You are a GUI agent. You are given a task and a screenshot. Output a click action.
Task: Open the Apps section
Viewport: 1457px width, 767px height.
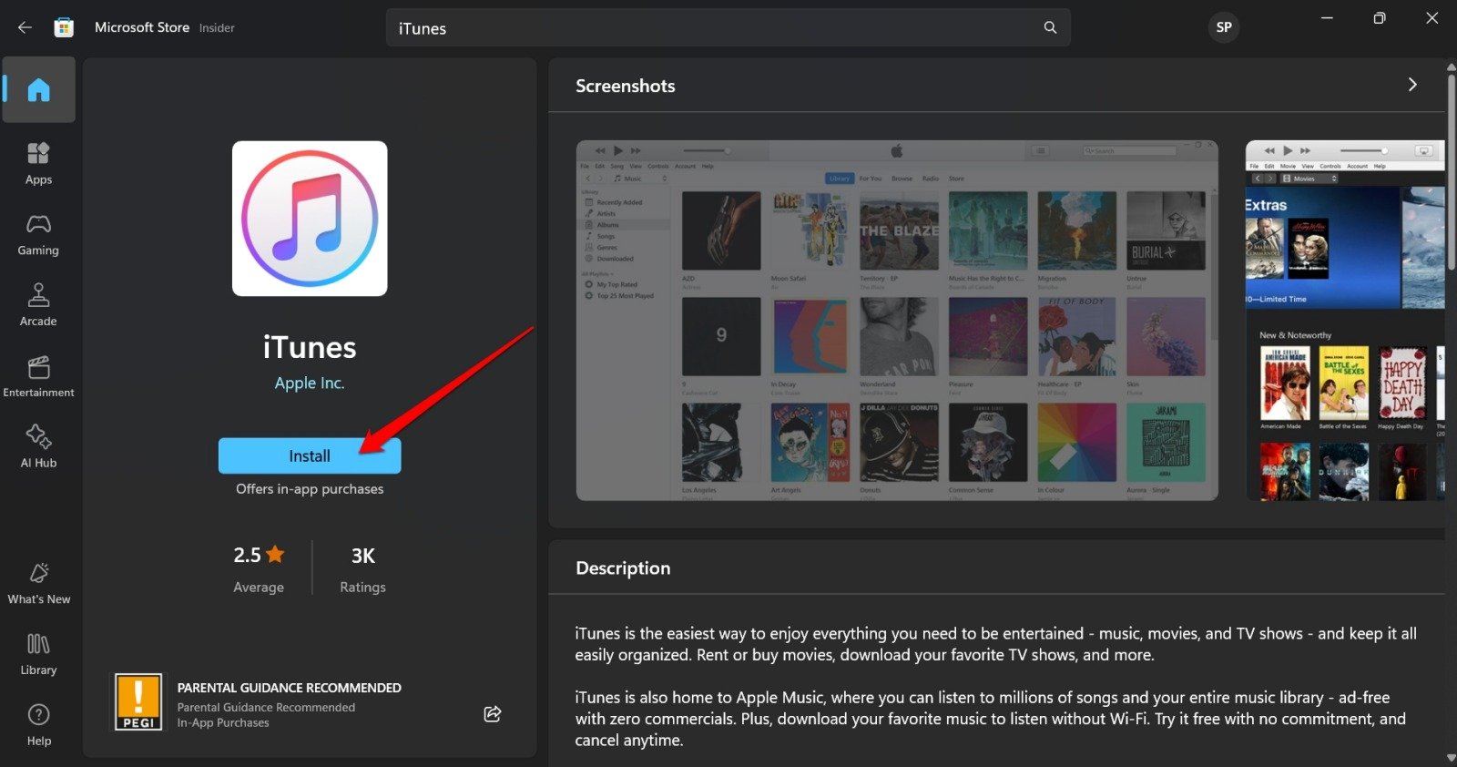pyautogui.click(x=38, y=163)
